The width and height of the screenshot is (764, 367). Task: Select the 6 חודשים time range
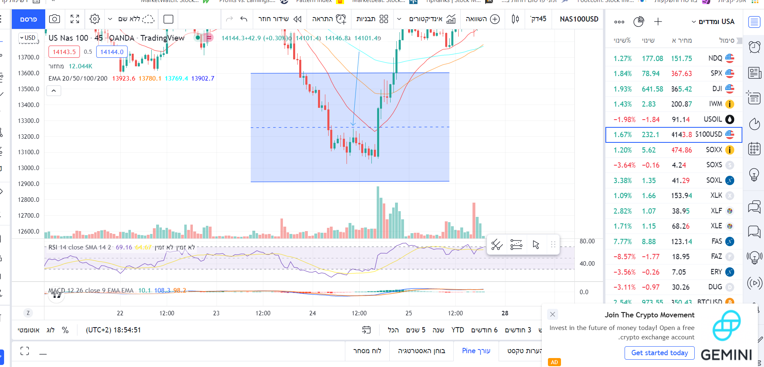point(484,330)
